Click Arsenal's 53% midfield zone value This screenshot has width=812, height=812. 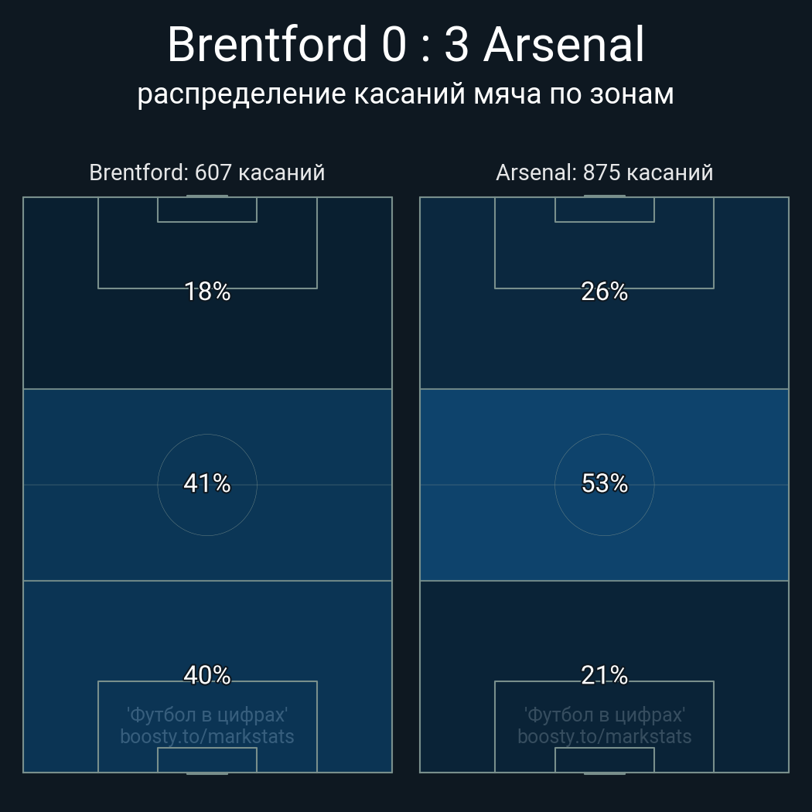[604, 483]
